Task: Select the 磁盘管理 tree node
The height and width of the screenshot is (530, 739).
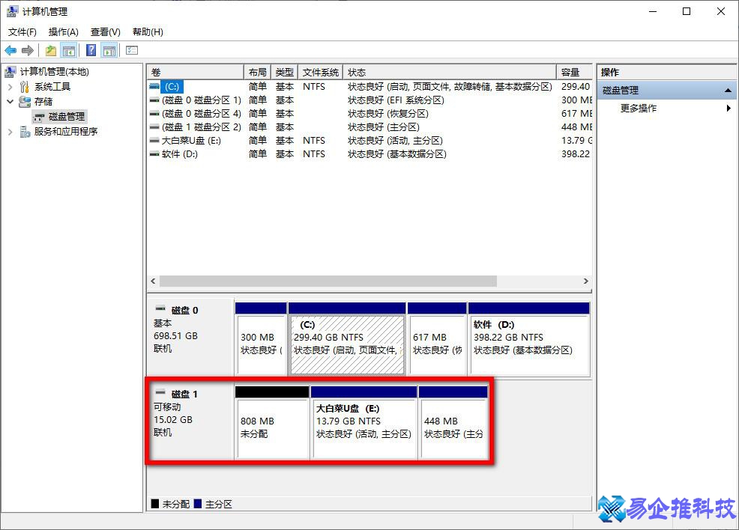Action: point(67,117)
